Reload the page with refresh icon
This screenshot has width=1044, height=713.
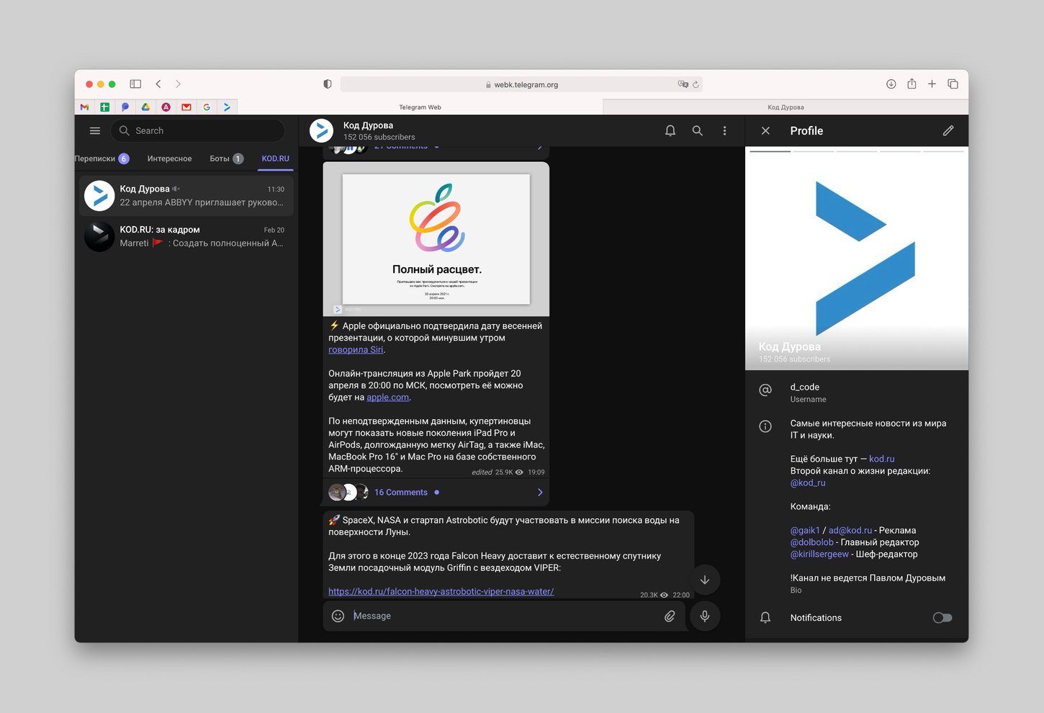(x=696, y=85)
